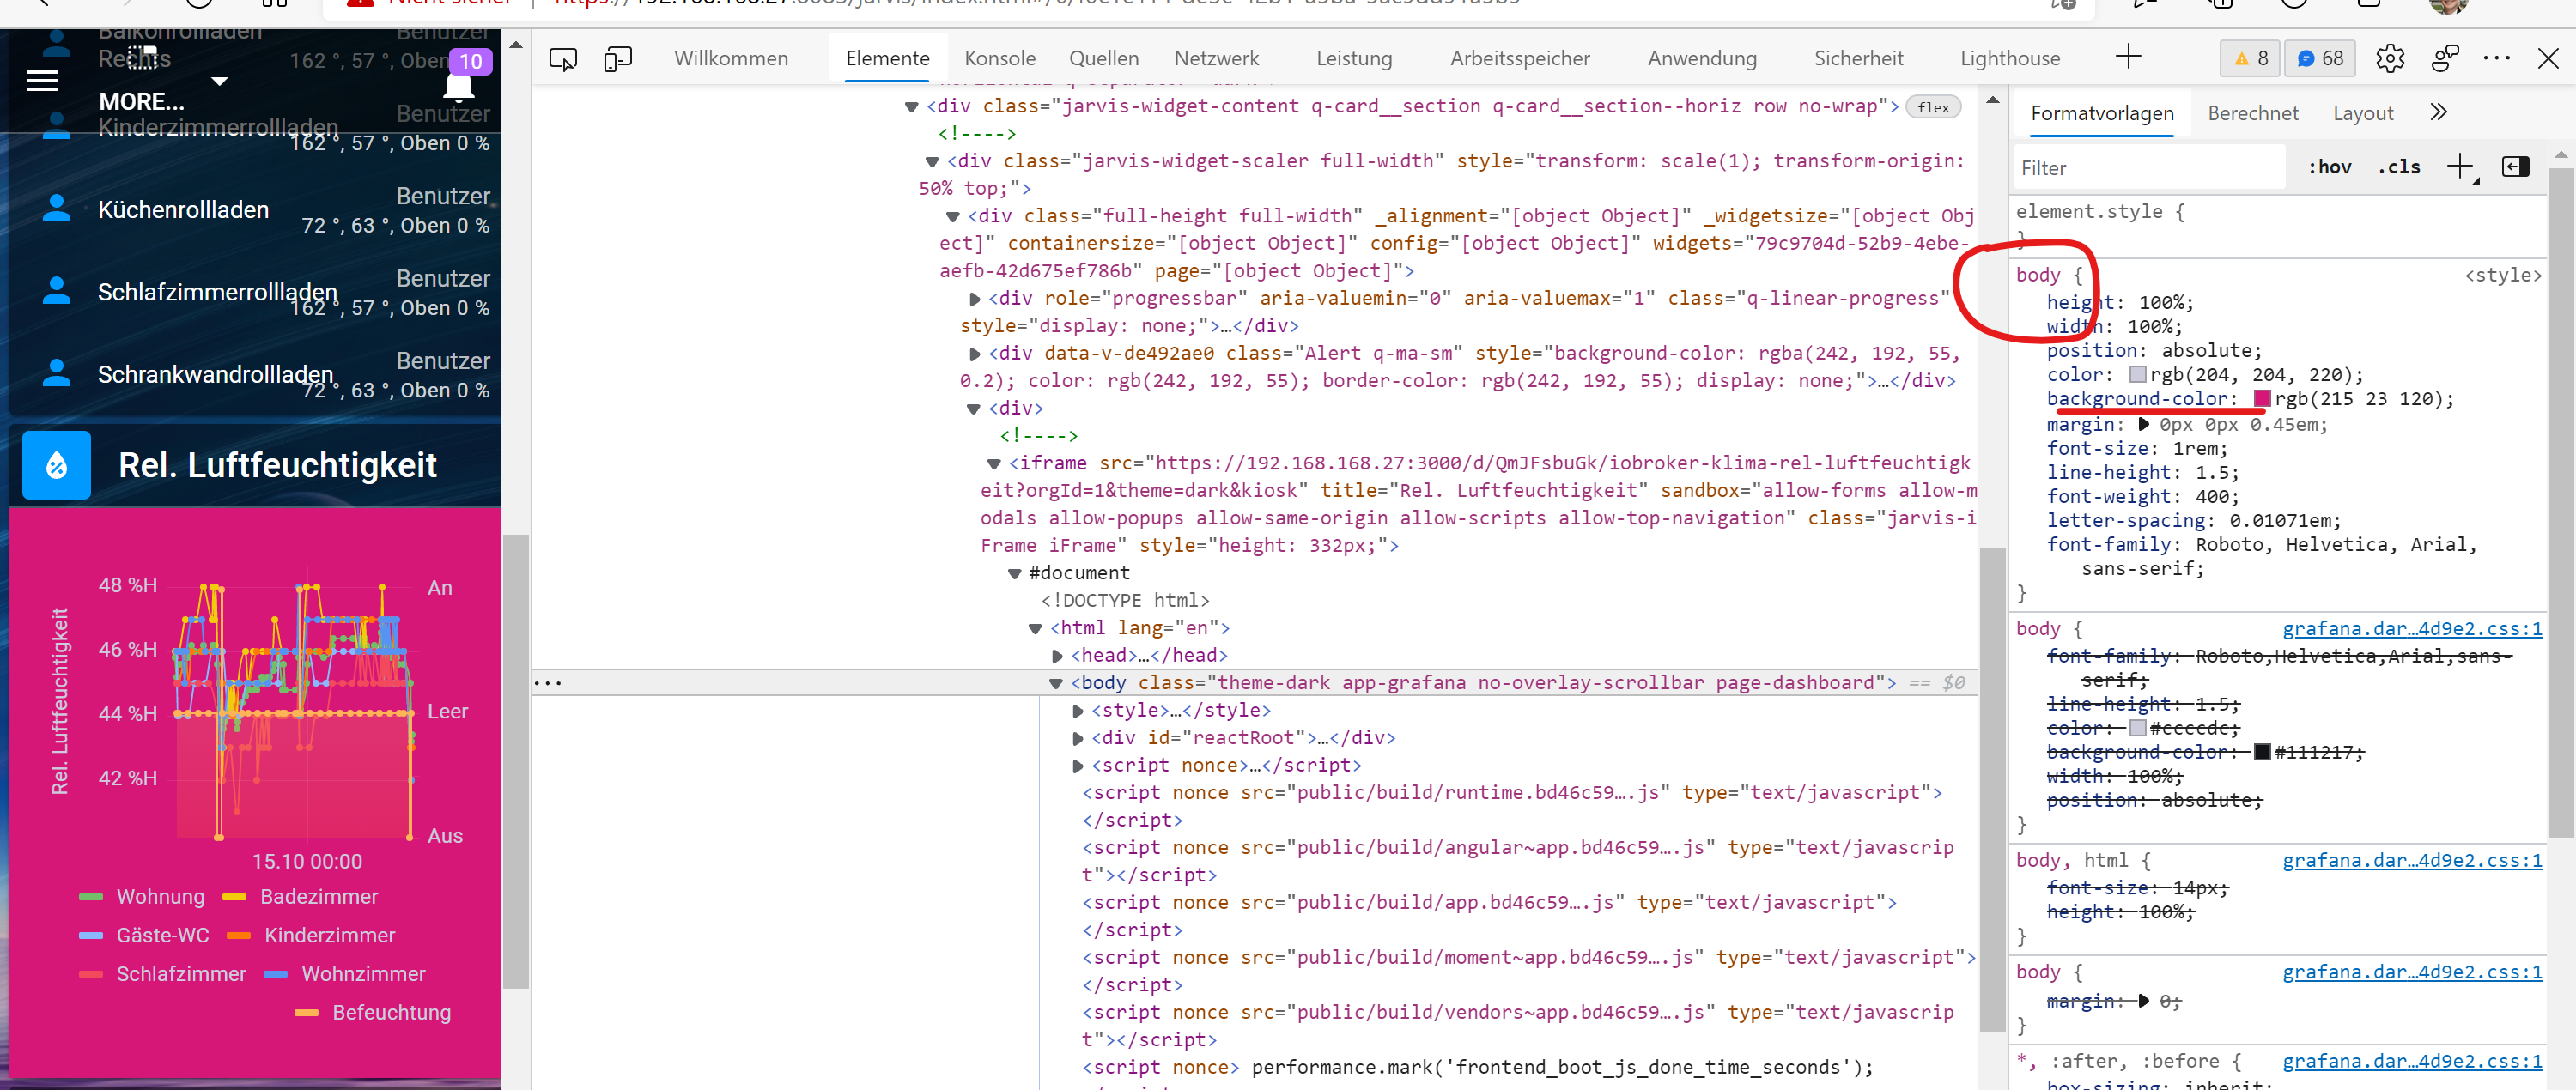Open grafana css link for body, html rule
The width and height of the screenshot is (2576, 1090).
click(2411, 860)
